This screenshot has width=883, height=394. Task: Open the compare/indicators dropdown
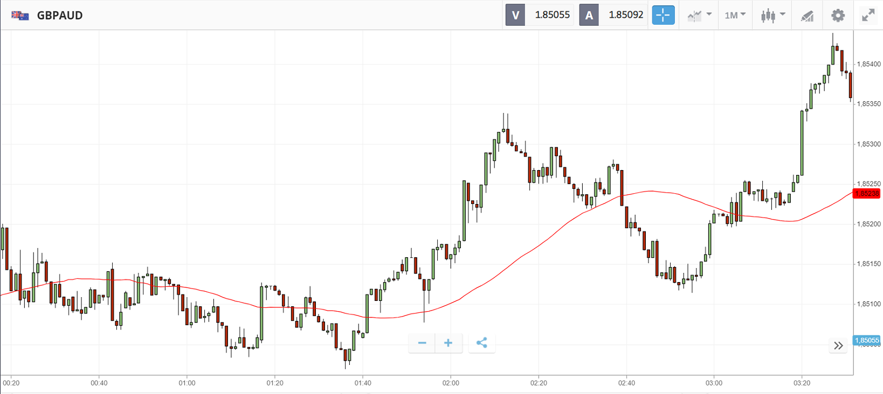click(699, 15)
